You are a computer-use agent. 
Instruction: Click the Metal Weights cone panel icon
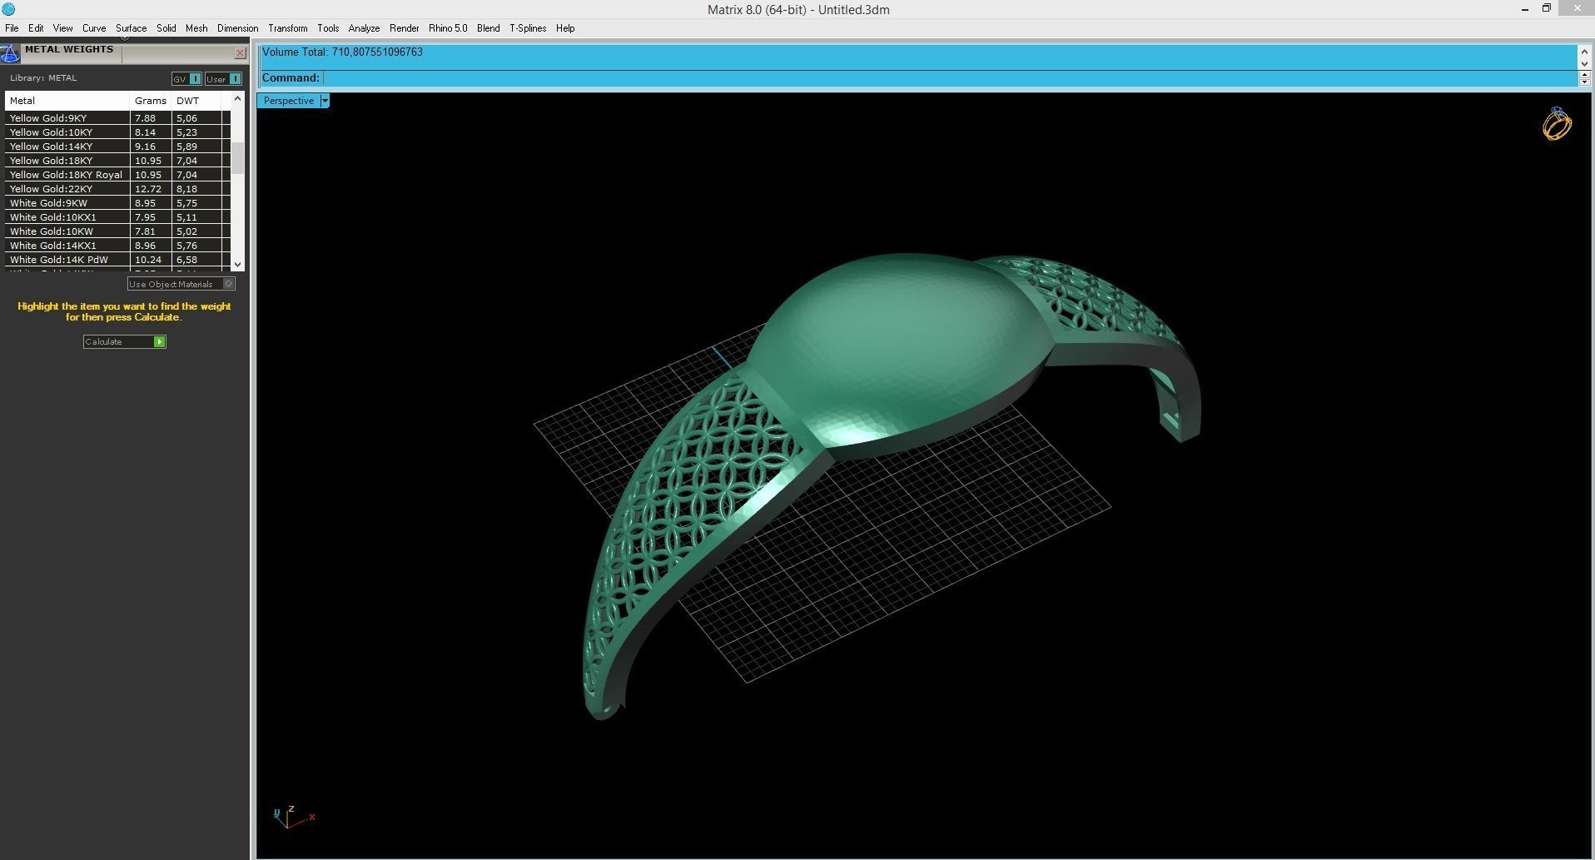10,54
